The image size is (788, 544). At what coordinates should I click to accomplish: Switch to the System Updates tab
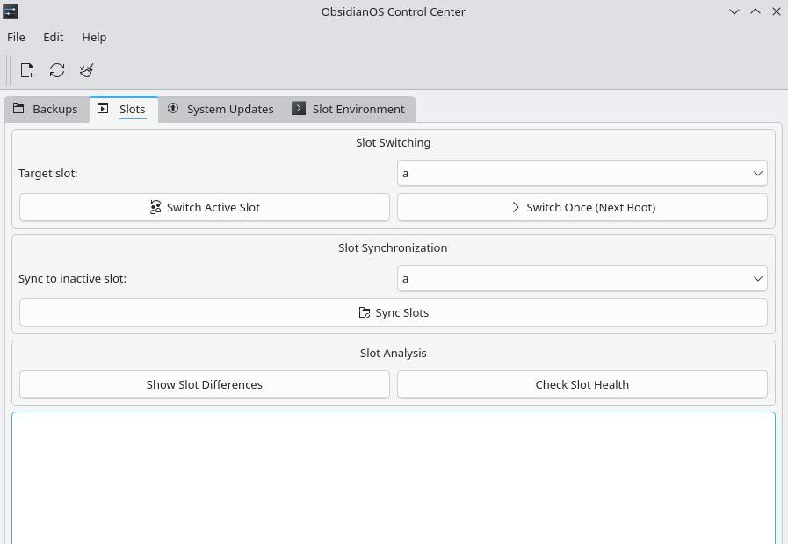click(220, 109)
